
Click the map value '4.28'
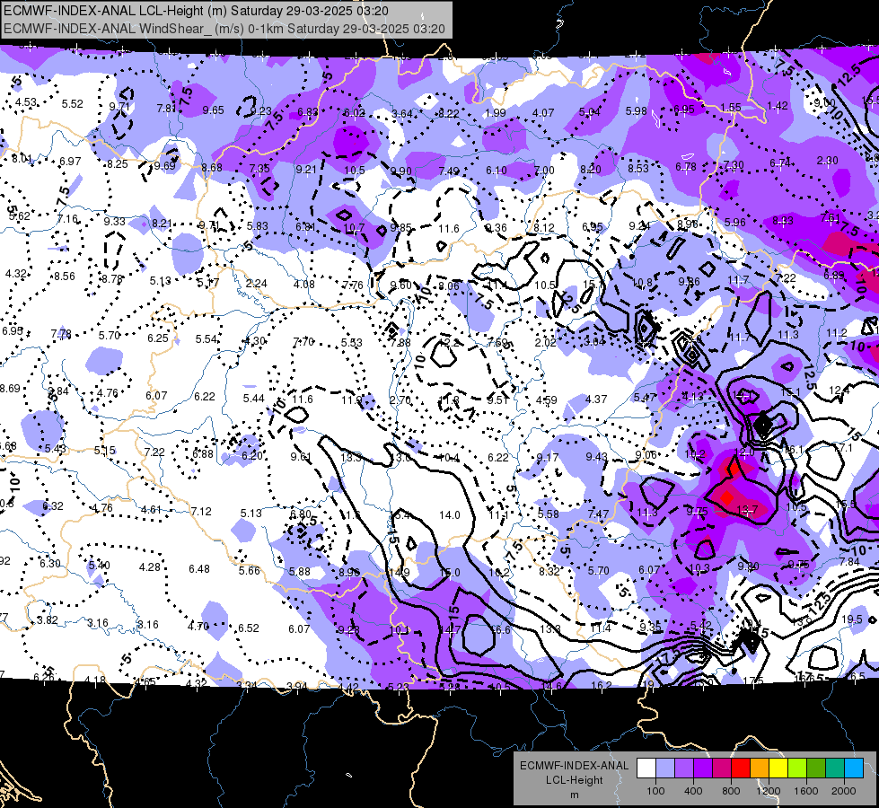tap(150, 566)
